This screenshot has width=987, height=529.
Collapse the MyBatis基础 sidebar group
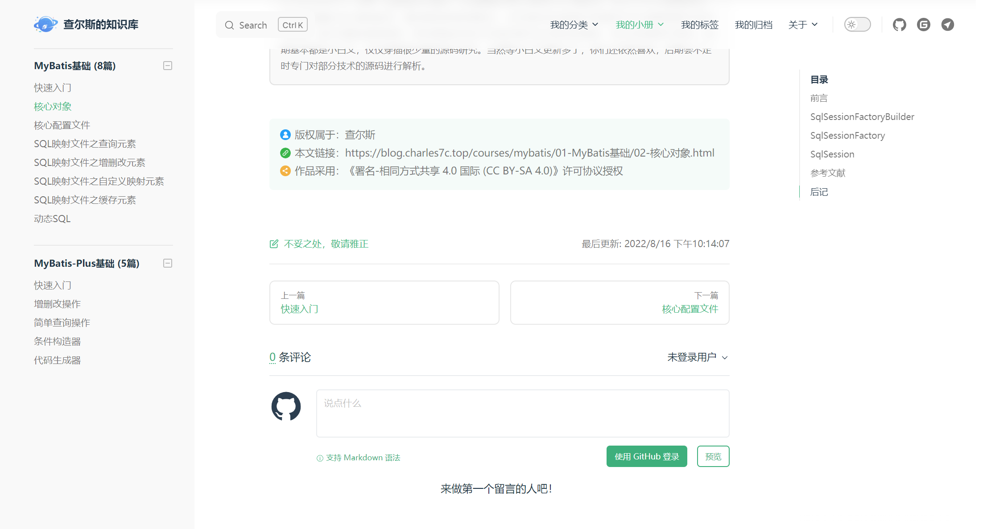pos(168,66)
